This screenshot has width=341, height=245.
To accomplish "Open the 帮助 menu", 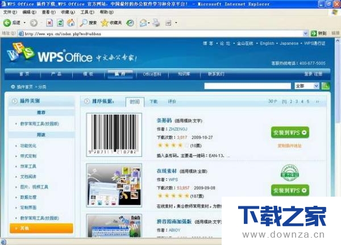I will point(107,12).
